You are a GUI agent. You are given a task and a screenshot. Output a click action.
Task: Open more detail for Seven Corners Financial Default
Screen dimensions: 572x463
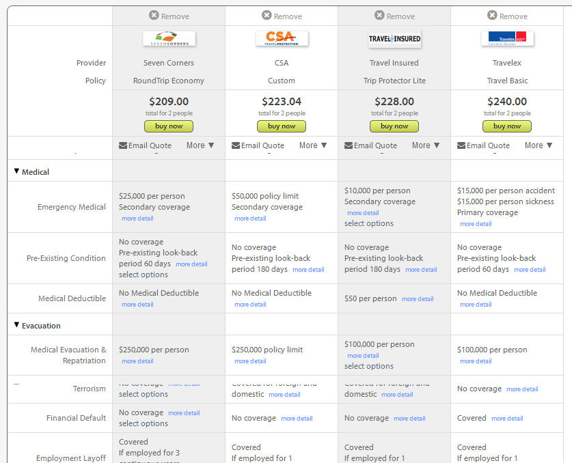[x=184, y=413]
